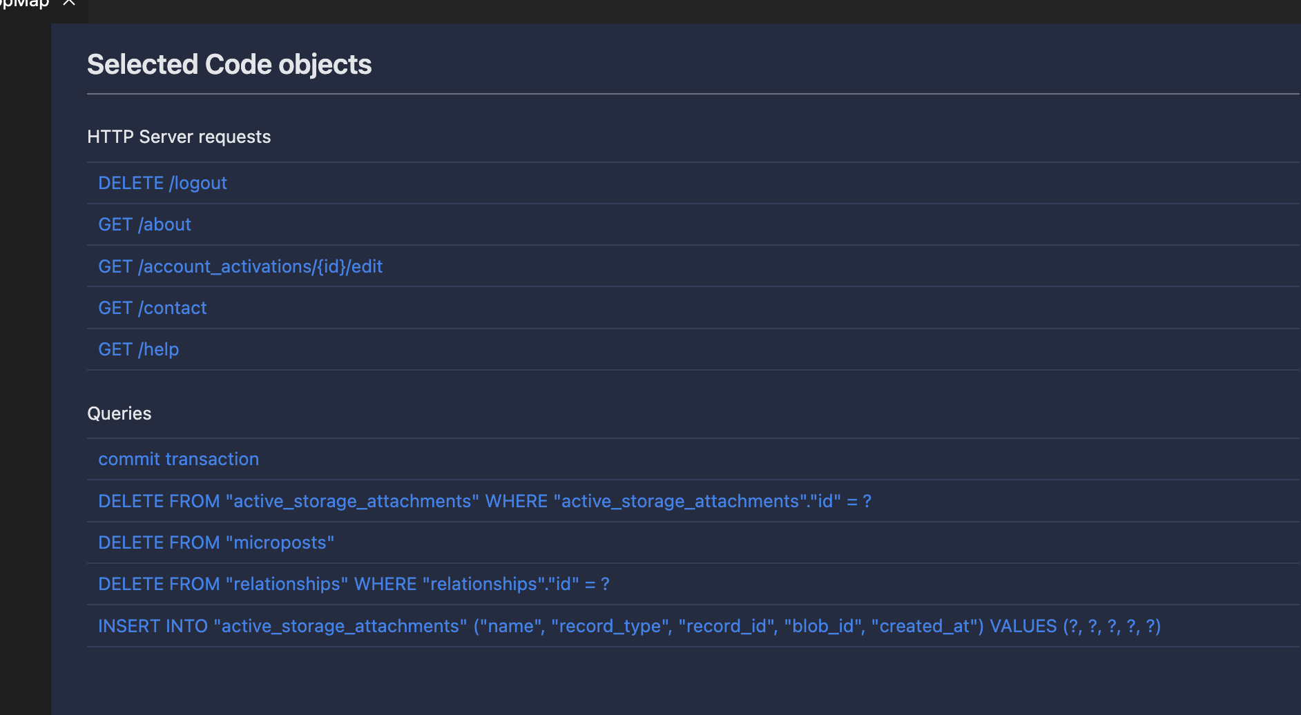Open the GET /help request
The image size is (1301, 715).
(x=138, y=349)
